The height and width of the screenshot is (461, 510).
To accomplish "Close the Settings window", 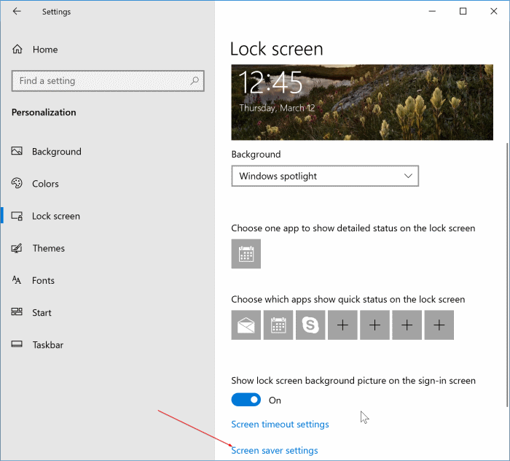I will click(x=494, y=12).
